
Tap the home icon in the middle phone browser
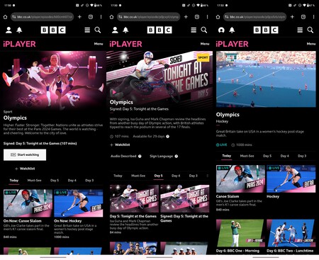pos(111,17)
